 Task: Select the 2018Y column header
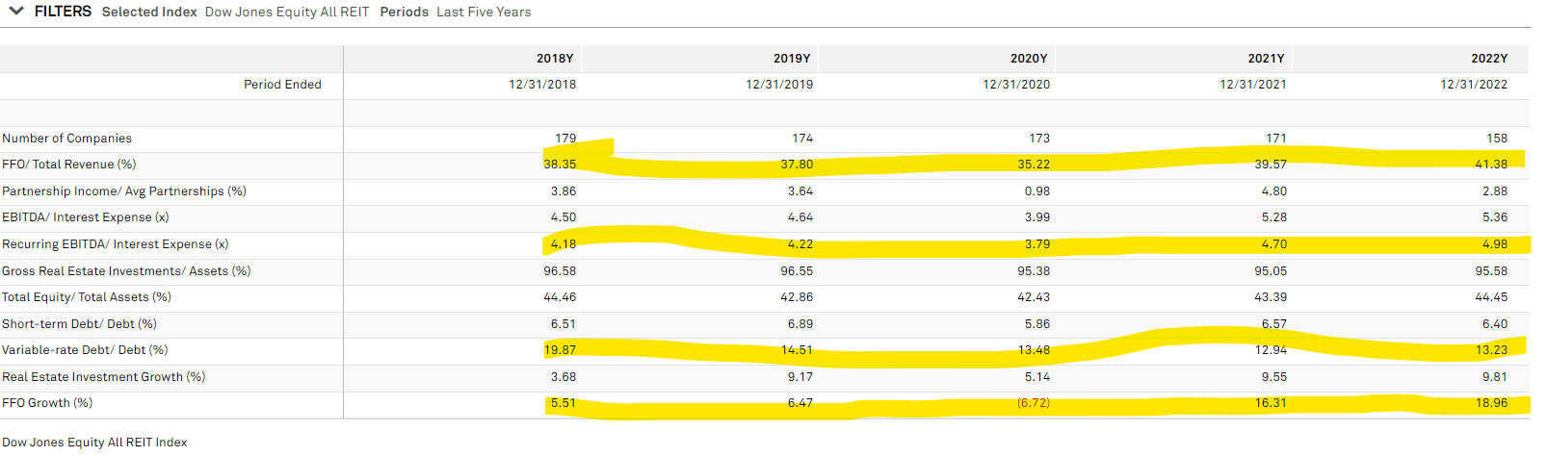pos(555,59)
